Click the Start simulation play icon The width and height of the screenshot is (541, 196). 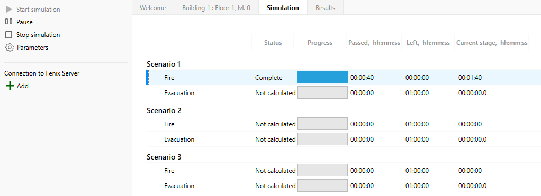(8, 10)
